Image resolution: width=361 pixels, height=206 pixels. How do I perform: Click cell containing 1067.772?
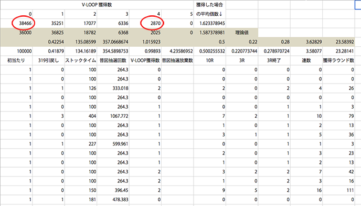click(x=113, y=116)
